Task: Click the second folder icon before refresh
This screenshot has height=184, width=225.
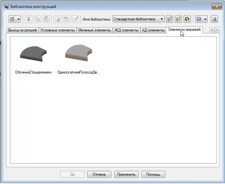Action: click(x=178, y=19)
